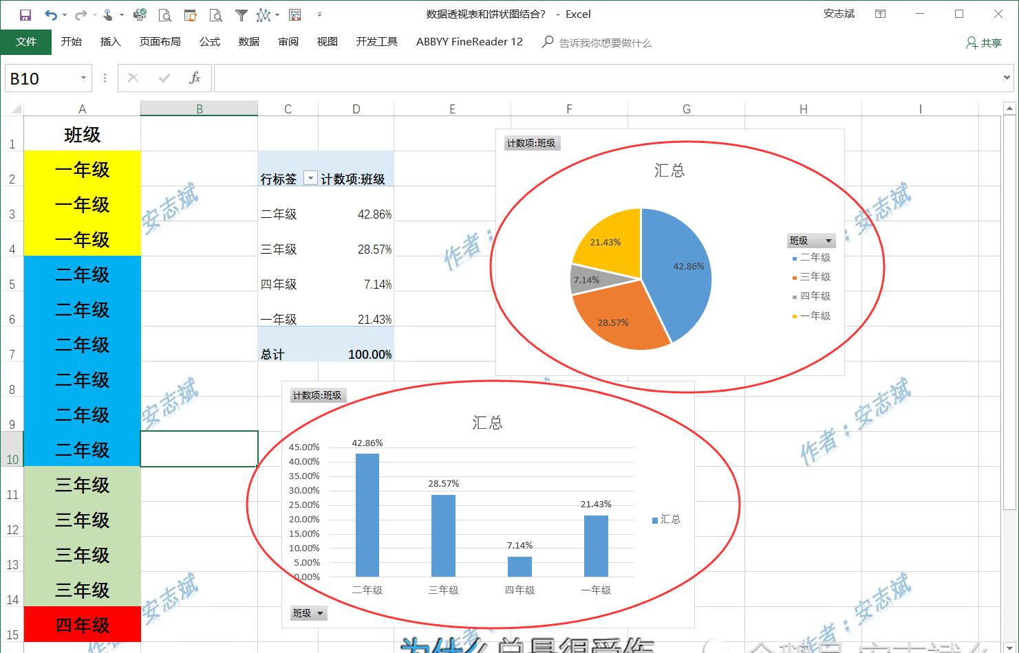
Task: Open the 班级 field dropdown below bar chart
Action: [319, 612]
